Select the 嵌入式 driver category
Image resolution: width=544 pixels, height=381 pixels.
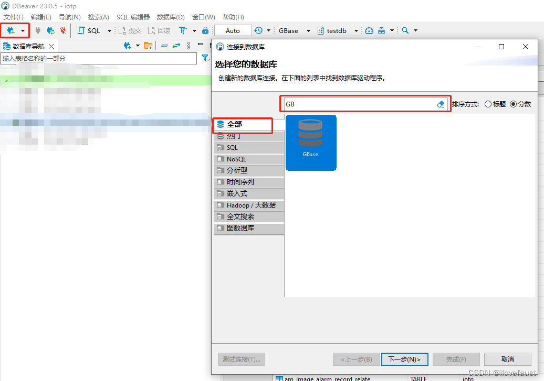tap(249, 193)
